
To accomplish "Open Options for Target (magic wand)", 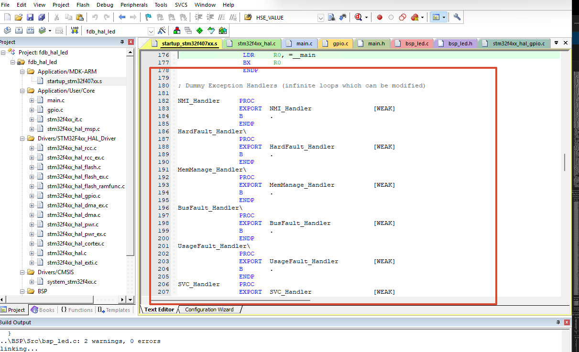I will pos(162,31).
